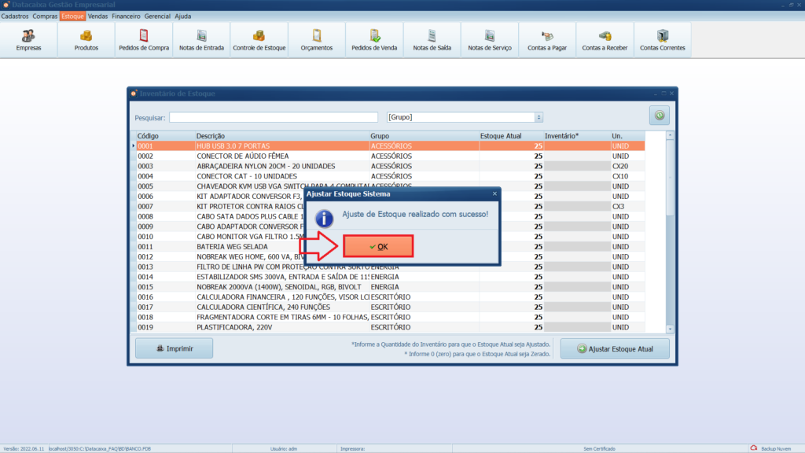Viewport: 805px width, 453px height.
Task: Click the Pesquisar search field
Action: [273, 117]
